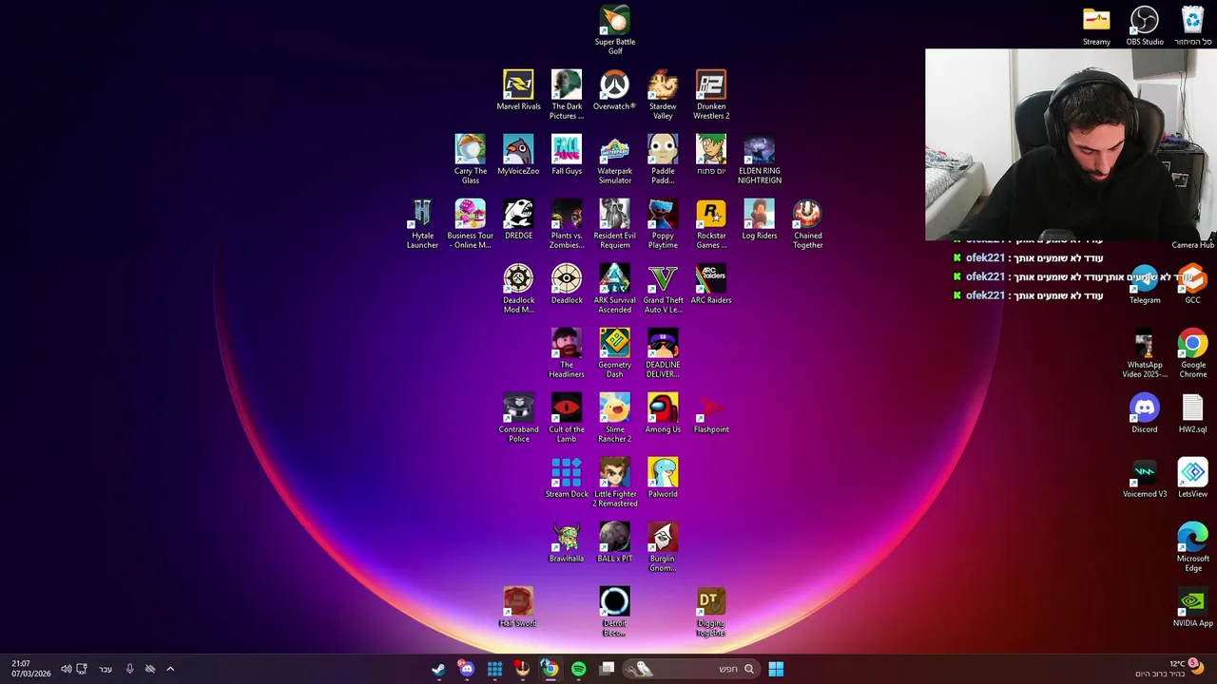Viewport: 1217px width, 684px height.
Task: Select the Drunken Wrestlers 2 icon
Action: click(711, 95)
